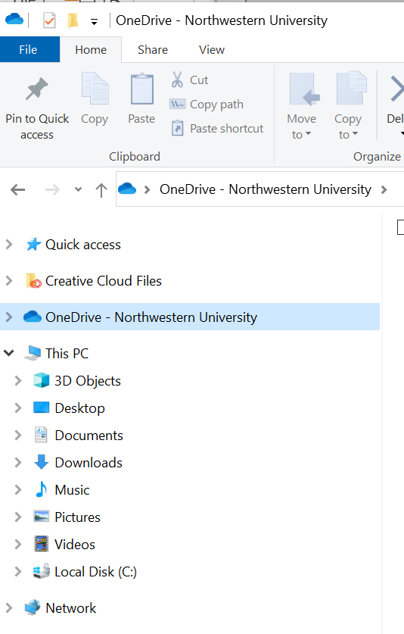Expand the 3D Objects folder
The width and height of the screenshot is (404, 634).
pyautogui.click(x=17, y=380)
